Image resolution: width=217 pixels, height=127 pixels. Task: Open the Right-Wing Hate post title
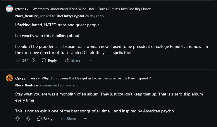coord(90,9)
